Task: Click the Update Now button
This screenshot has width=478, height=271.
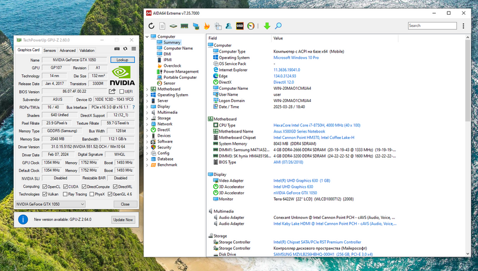Action: pos(123,220)
